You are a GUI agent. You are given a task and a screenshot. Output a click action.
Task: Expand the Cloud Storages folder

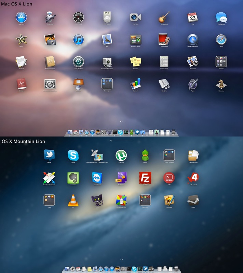(x=169, y=155)
